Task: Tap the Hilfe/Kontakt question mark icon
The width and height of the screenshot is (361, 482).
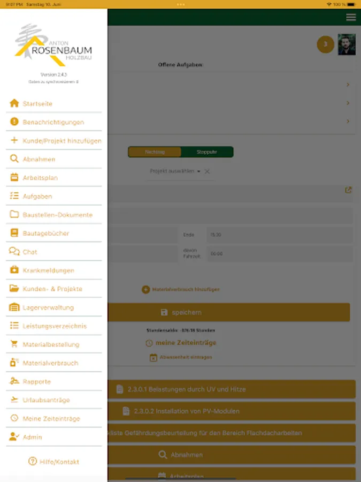Action: 33,461
